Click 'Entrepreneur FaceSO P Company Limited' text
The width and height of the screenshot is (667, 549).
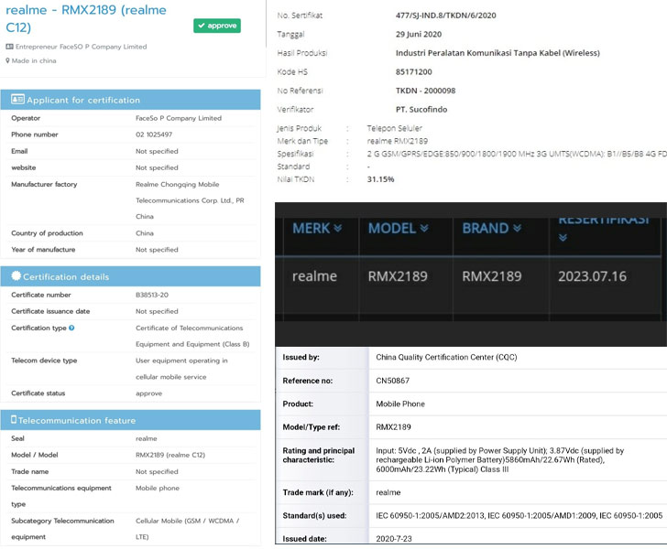(82, 47)
